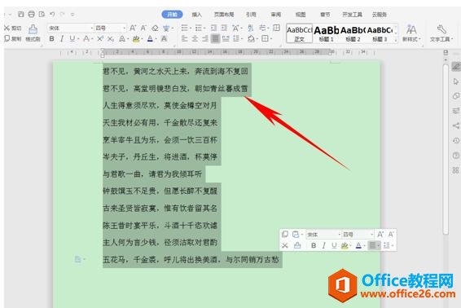
Task: Align text left in the ribbon
Action: 184,38
